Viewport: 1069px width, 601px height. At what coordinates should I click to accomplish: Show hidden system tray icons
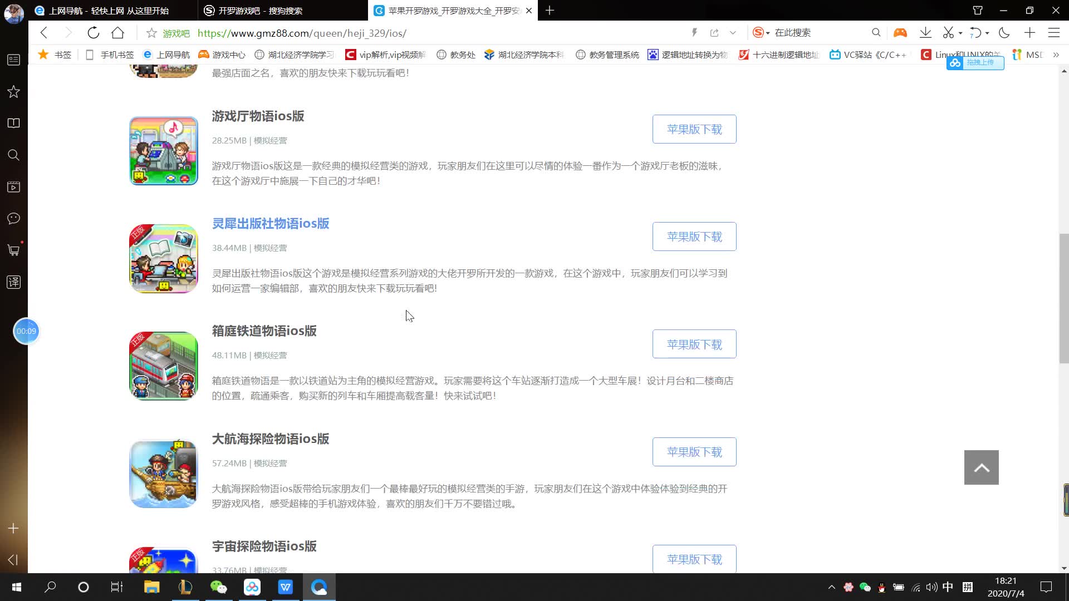pyautogui.click(x=832, y=587)
